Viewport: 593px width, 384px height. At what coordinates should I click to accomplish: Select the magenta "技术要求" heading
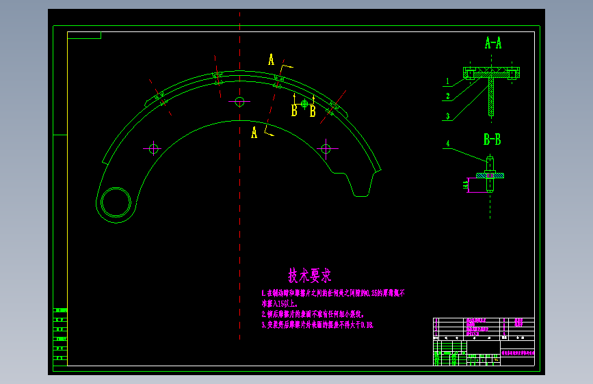click(310, 275)
